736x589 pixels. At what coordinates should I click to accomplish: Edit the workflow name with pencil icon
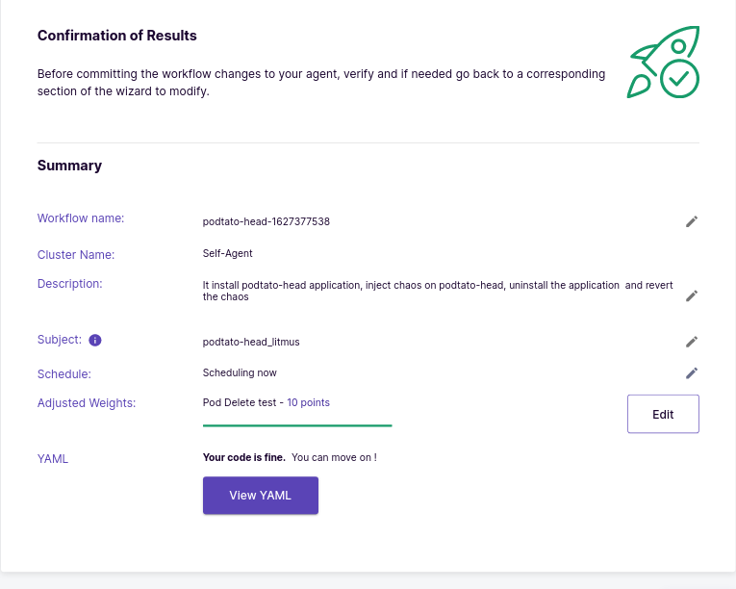tap(692, 221)
